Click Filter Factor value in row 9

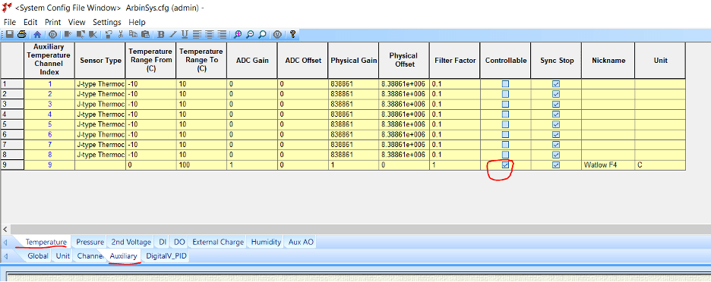[455, 165]
